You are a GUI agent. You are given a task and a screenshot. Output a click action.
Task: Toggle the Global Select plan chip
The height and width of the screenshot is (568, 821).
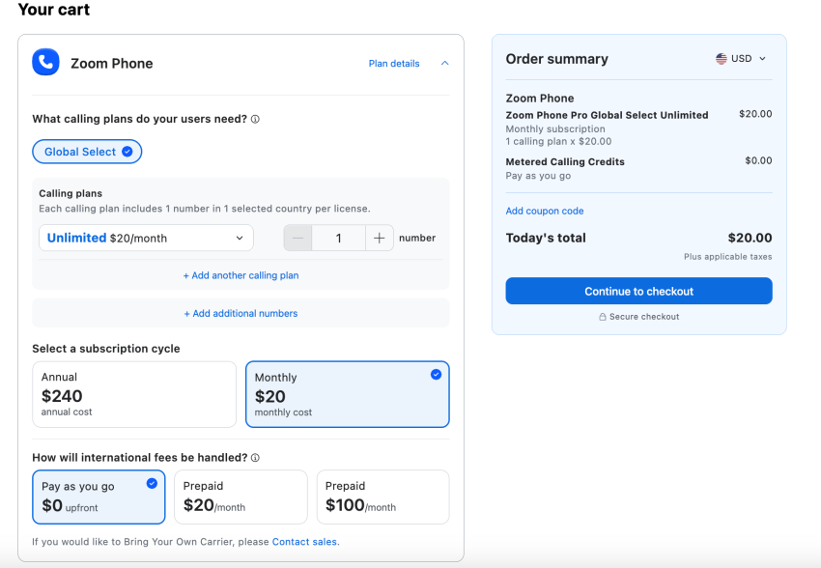coord(87,152)
